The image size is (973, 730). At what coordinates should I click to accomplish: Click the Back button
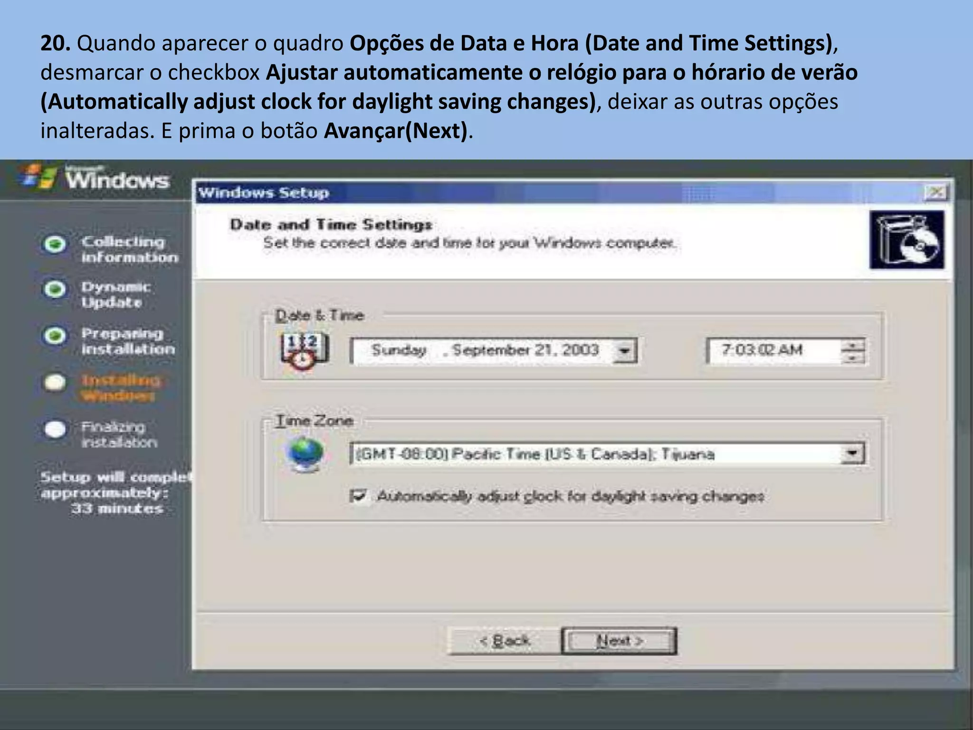504,641
